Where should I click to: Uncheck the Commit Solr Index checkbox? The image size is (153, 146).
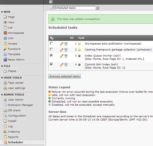[51, 64]
